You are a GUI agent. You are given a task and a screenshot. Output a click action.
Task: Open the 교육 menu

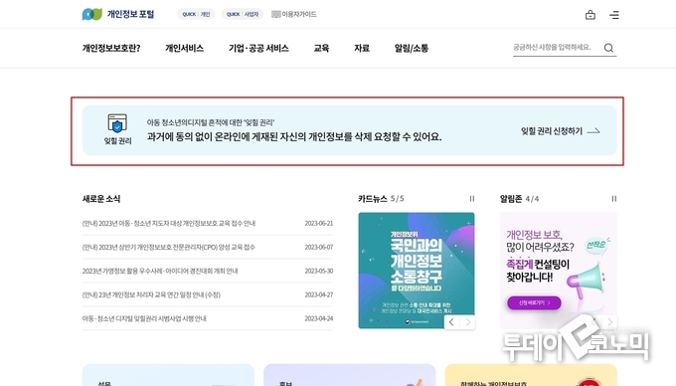[321, 49]
